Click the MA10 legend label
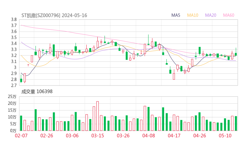Image resolution: width=241 pixels, height=143 pixels. tap(192, 15)
